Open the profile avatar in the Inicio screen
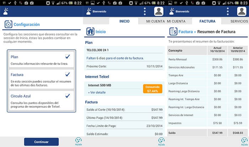The height and width of the screenshot is (147, 249). click(x=159, y=11)
